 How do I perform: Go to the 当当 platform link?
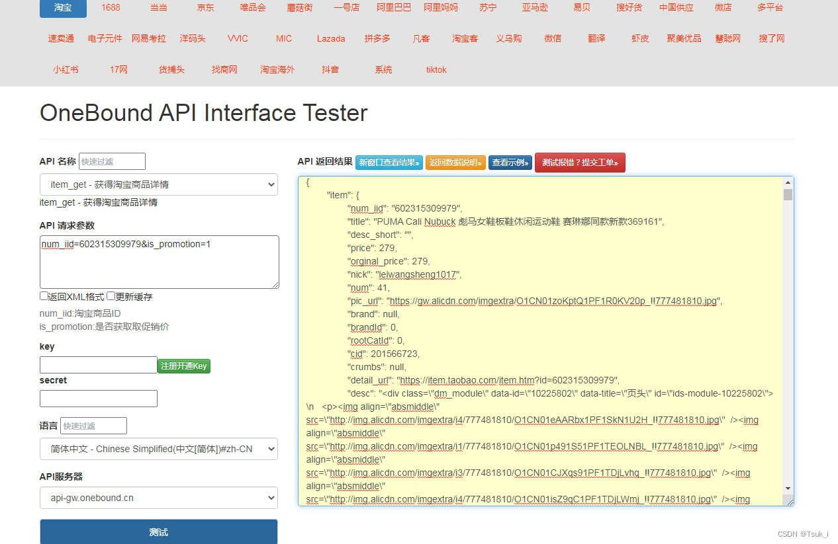(158, 8)
